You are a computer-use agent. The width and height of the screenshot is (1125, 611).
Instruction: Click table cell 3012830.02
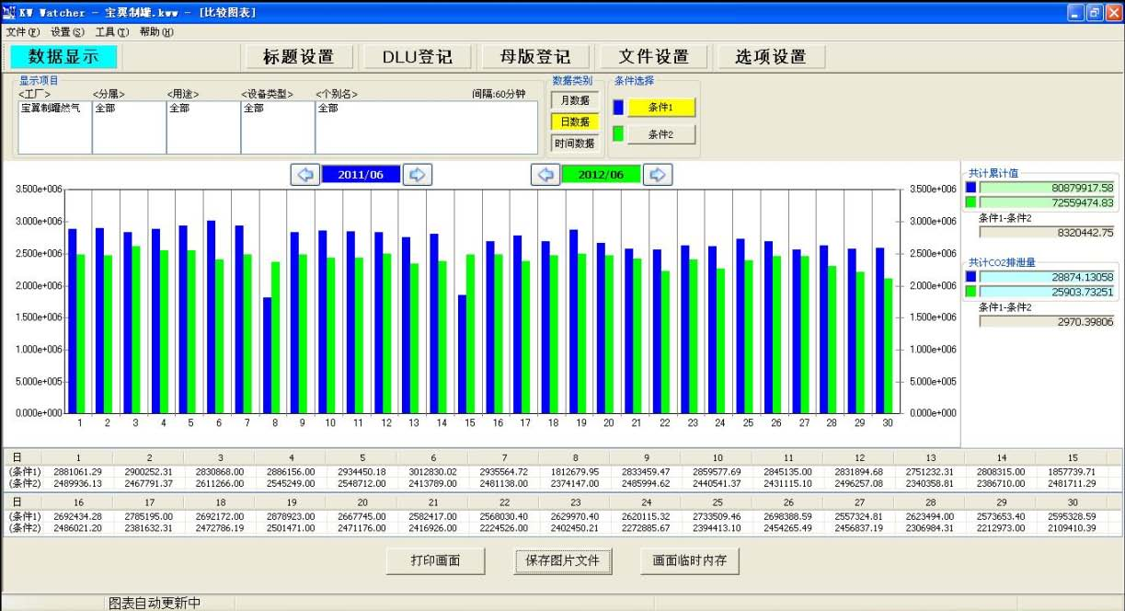[x=432, y=472]
